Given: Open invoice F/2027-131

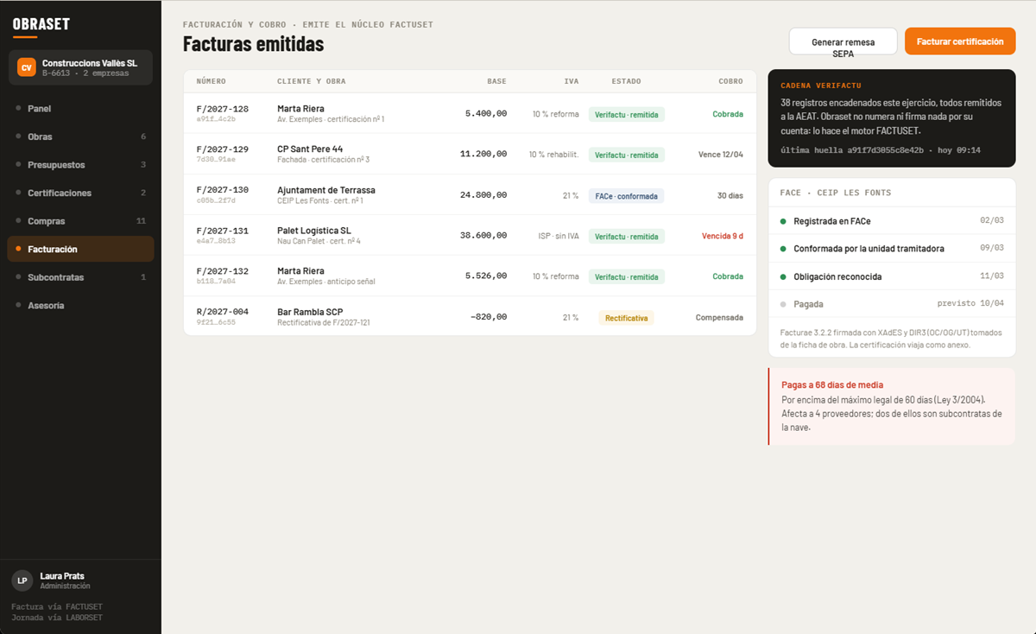Looking at the screenshot, I should click(x=470, y=236).
